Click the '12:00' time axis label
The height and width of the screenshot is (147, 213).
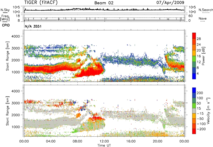click(104, 141)
